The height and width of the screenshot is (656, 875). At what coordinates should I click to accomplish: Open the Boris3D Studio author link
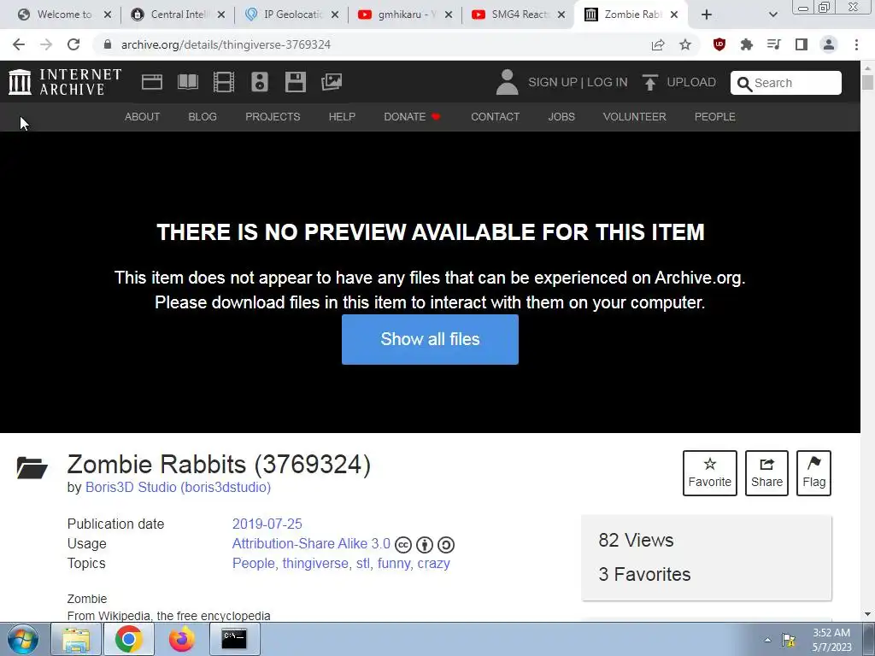click(178, 487)
